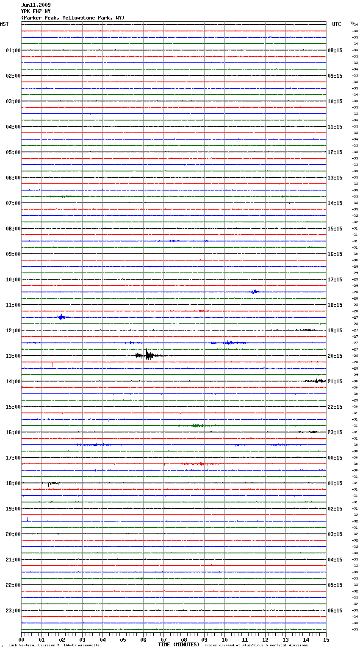The image size is (360, 651).
Task: Click minute tick label 06 on time axis
Action: [x=143, y=640]
